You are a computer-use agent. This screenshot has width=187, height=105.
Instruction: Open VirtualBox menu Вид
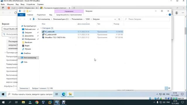click(x=17, y=4)
